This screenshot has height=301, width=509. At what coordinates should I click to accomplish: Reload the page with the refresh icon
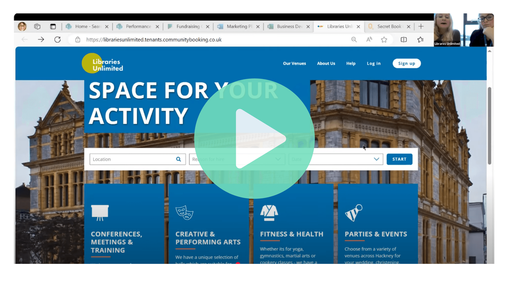click(x=58, y=40)
